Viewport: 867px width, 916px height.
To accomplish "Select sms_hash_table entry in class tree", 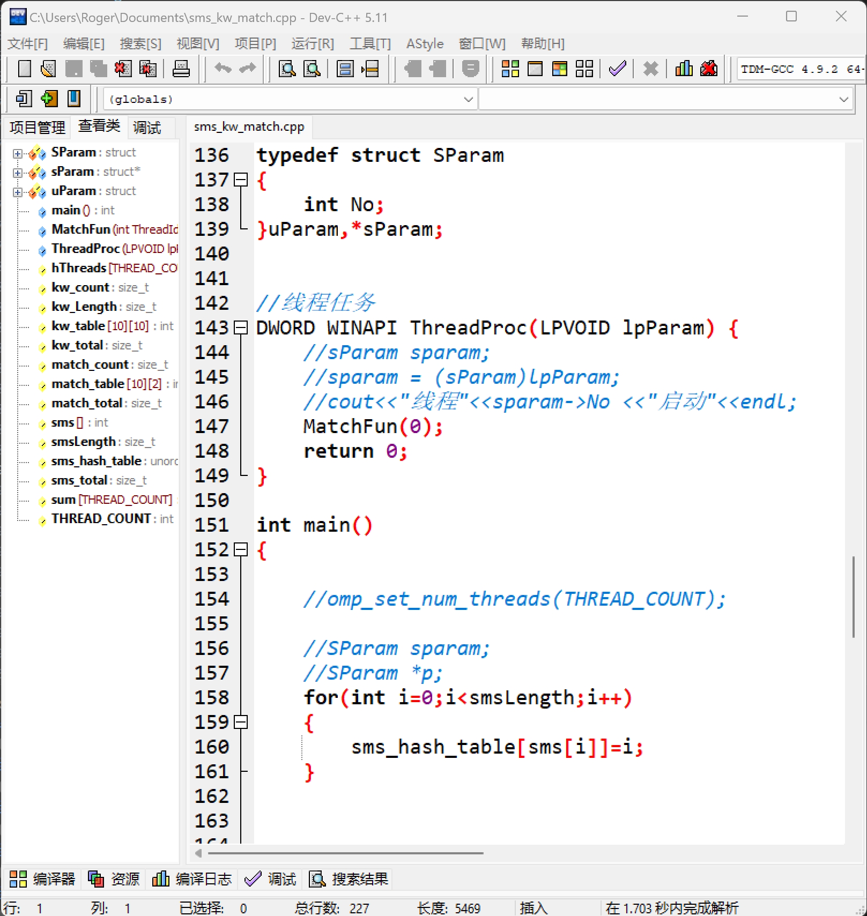I will [x=115, y=461].
